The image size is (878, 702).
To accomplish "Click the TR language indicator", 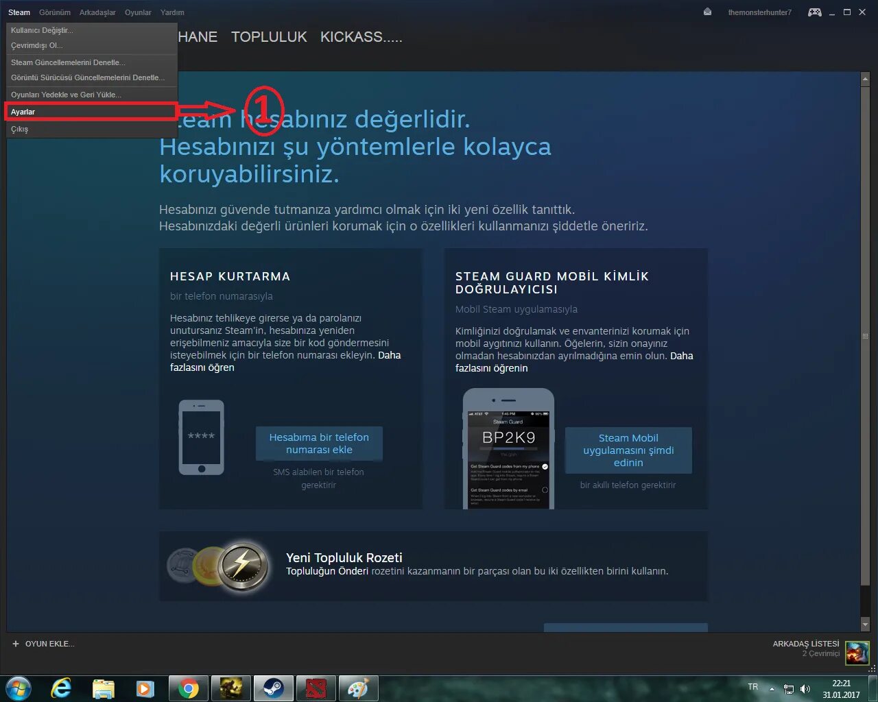I will point(753,687).
